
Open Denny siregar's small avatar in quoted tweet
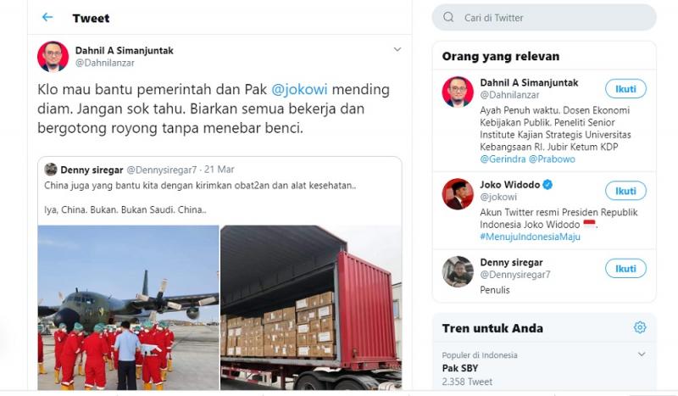tap(51, 170)
